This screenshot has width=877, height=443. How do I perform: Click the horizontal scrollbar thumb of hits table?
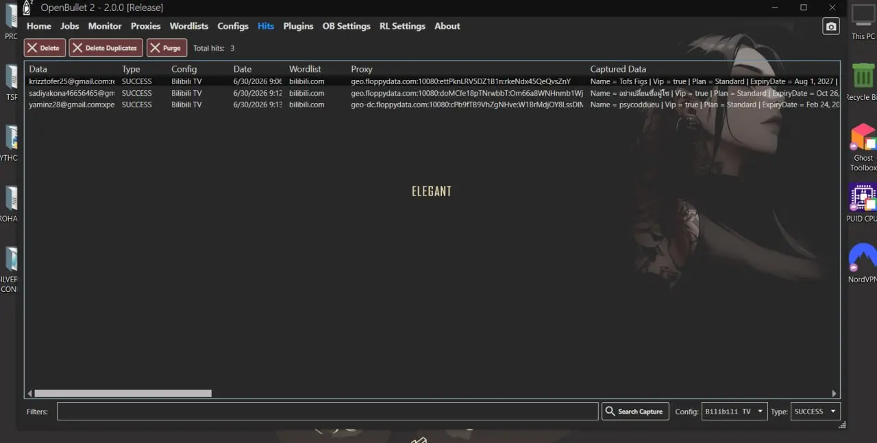(123, 393)
